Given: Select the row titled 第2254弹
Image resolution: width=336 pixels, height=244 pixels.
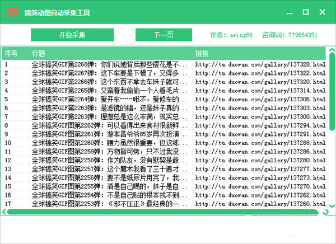Looking at the screenshot, I should coord(164,195).
